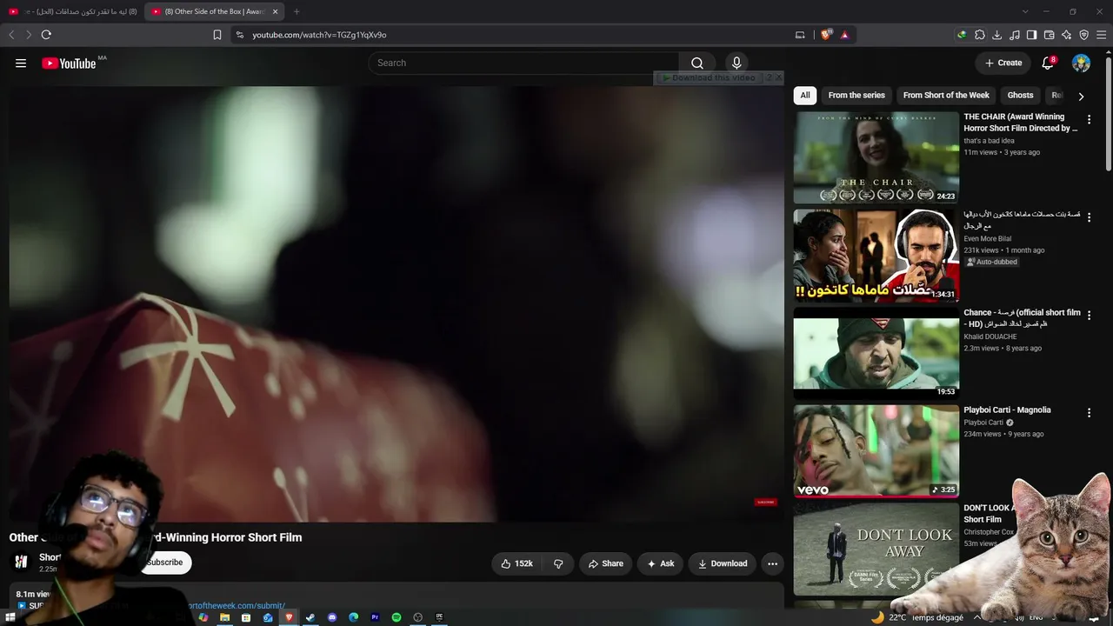Open the notifications bell
This screenshot has height=626, width=1113.
(1048, 63)
